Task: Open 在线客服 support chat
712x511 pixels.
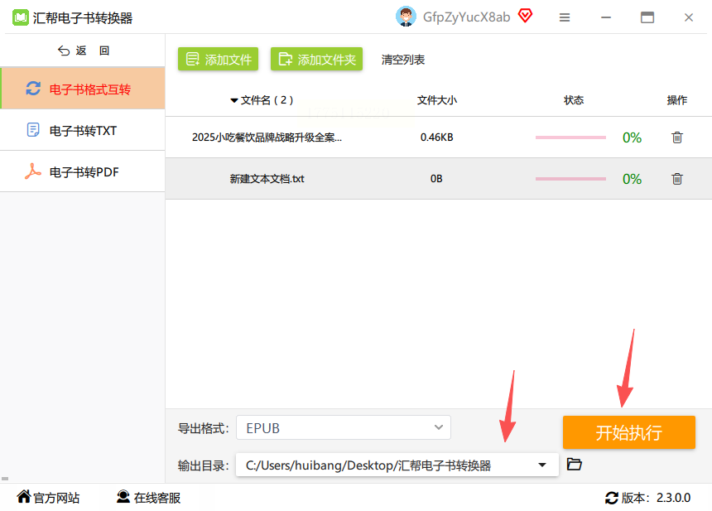Action: (x=148, y=498)
